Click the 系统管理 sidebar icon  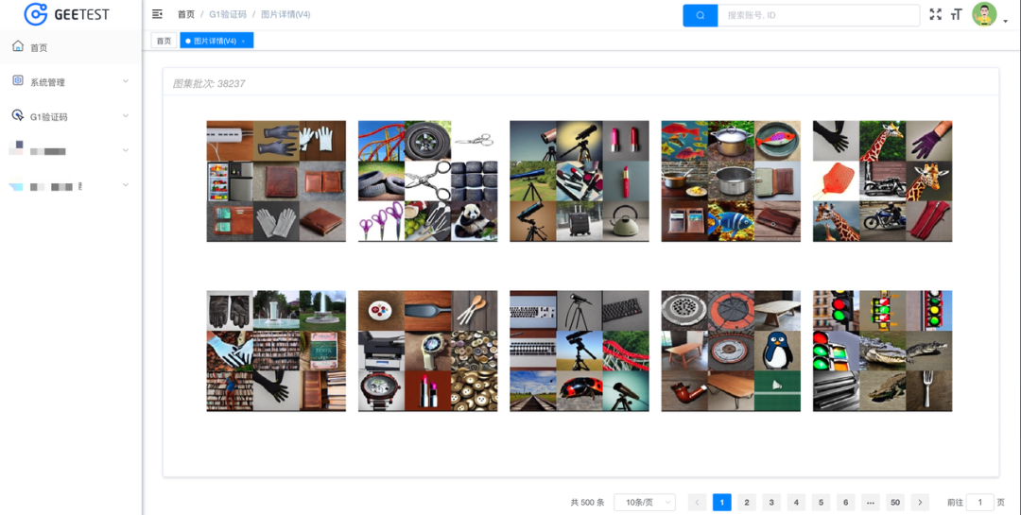coord(18,80)
